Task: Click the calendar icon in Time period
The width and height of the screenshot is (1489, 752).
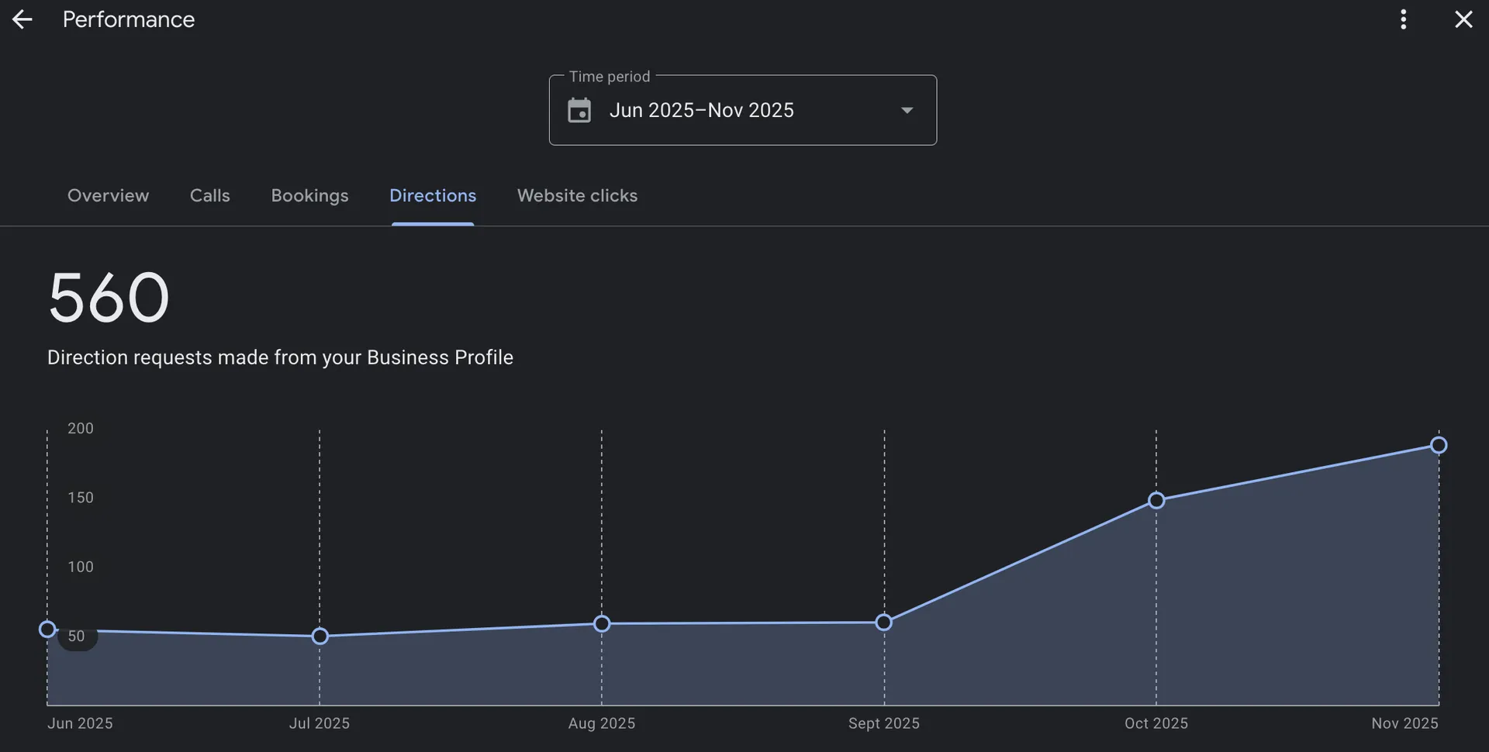Action: coord(579,110)
